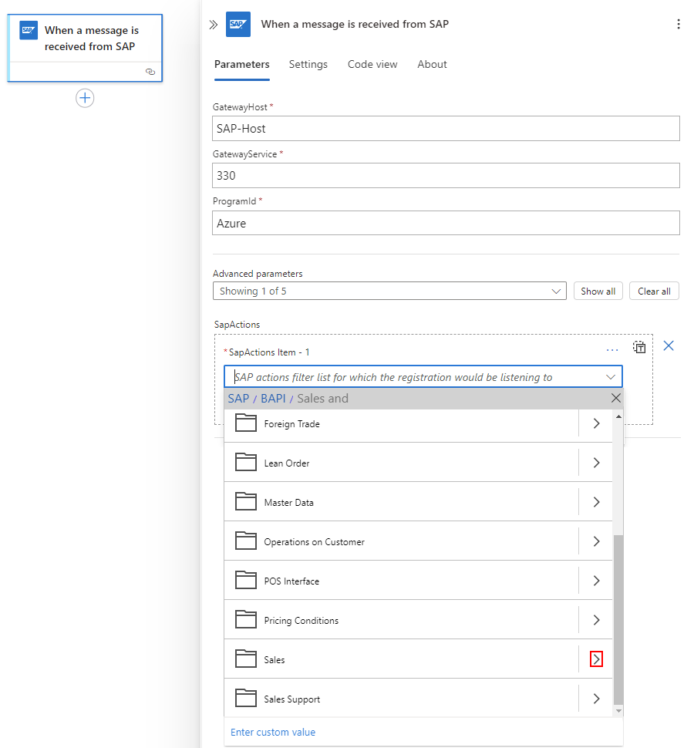Click the Foreign Trade folder icon
The height and width of the screenshot is (748, 694).
pos(246,423)
